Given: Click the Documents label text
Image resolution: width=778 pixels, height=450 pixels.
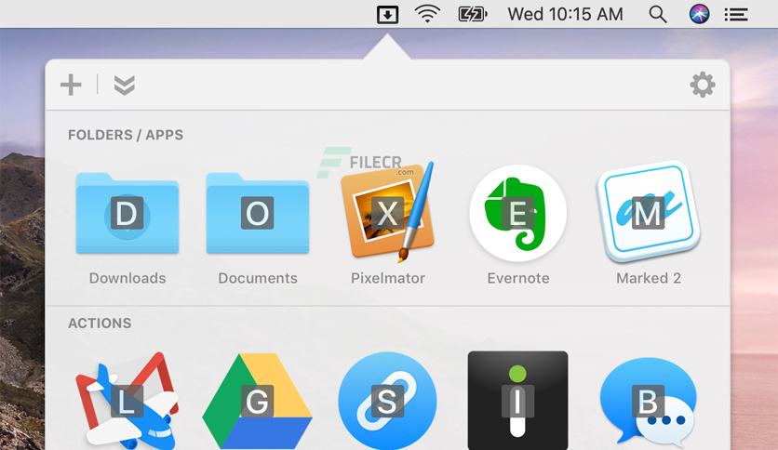Looking at the screenshot, I should tap(258, 278).
